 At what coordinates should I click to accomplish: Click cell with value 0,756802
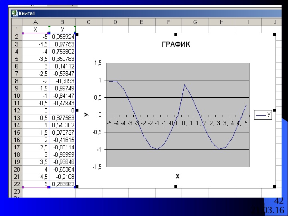coord(62,52)
